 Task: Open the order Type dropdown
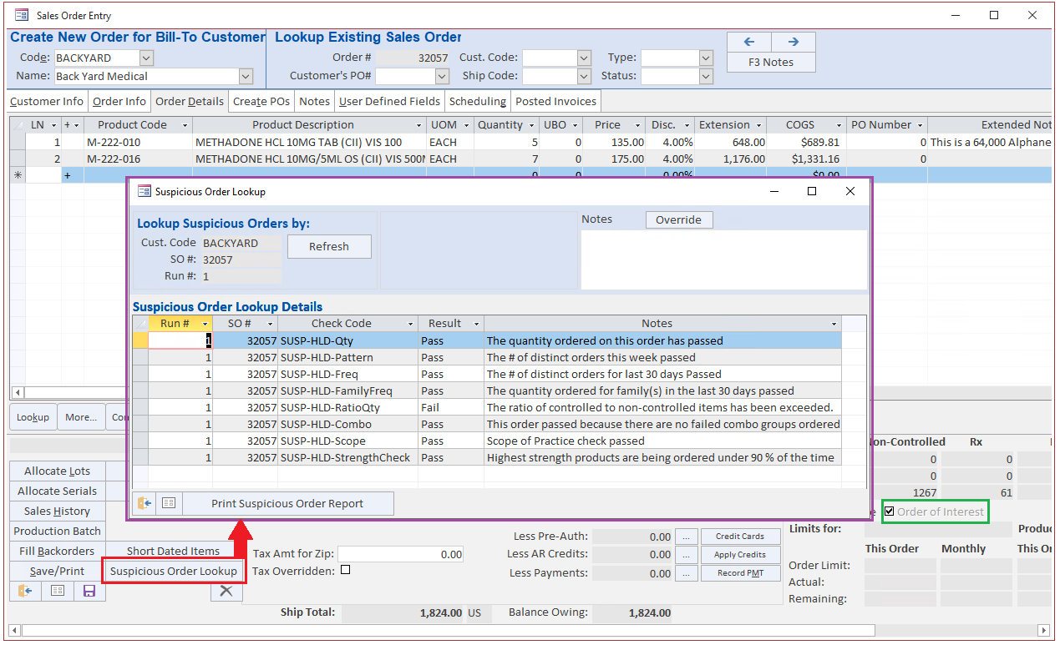click(x=706, y=58)
